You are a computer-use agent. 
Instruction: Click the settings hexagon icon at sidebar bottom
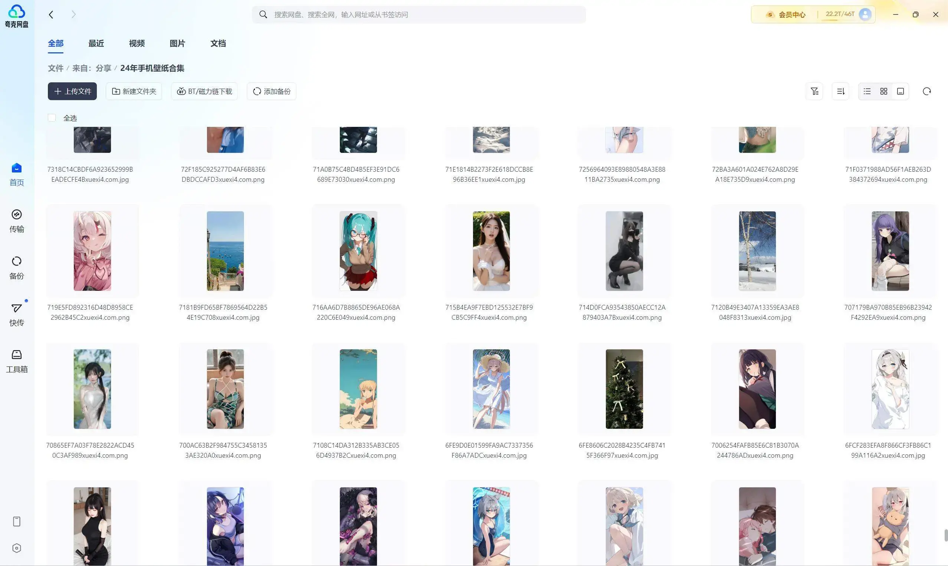(16, 548)
